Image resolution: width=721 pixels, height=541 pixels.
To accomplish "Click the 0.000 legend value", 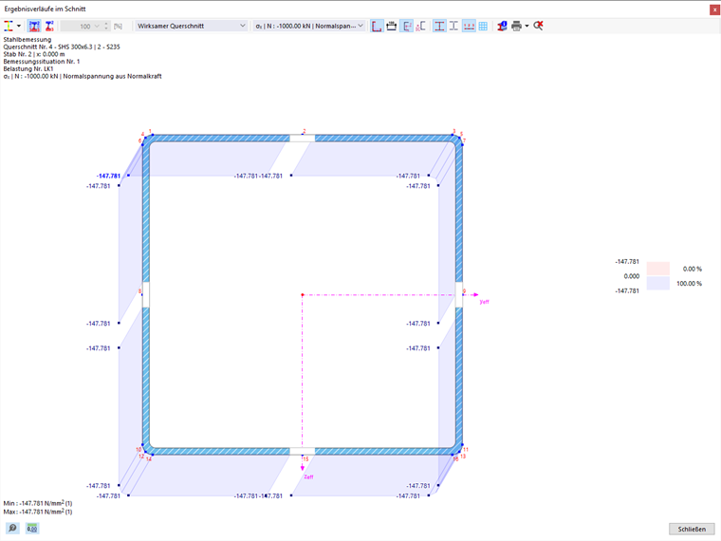I will (x=631, y=276).
